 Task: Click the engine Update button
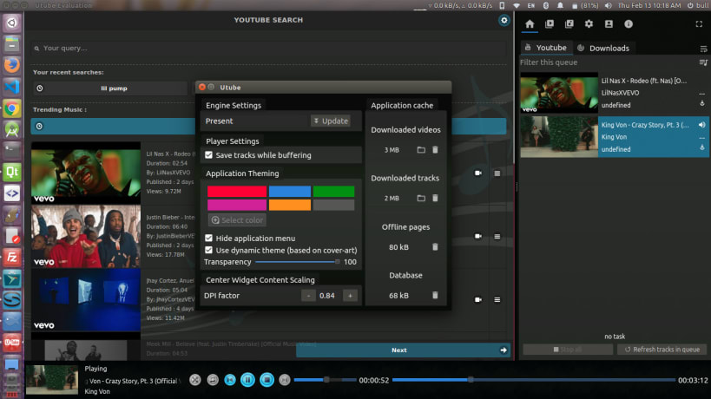[x=331, y=121]
